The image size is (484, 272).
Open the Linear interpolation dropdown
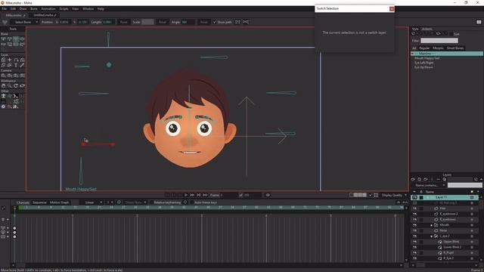92,202
